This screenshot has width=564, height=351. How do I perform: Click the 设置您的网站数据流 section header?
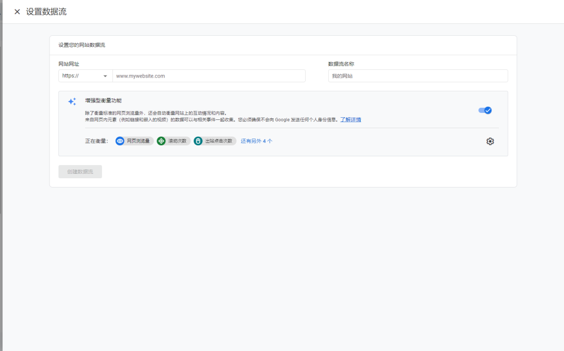[82, 45]
